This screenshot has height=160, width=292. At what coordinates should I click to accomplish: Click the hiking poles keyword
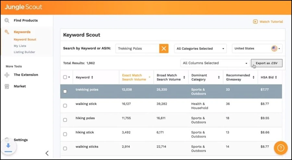(85, 118)
